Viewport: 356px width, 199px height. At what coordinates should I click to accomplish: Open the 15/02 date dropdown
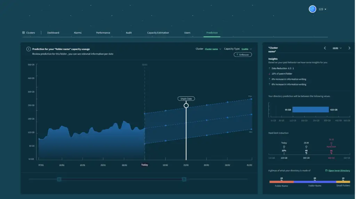[x=337, y=48]
